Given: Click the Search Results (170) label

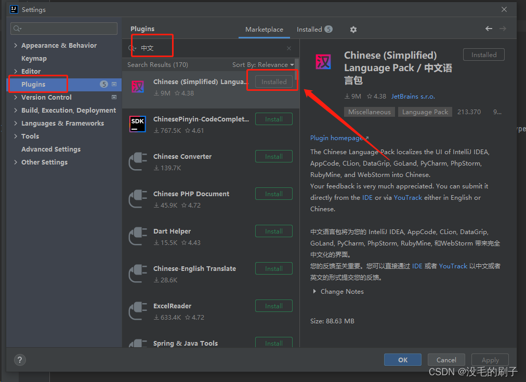Looking at the screenshot, I should (157, 65).
